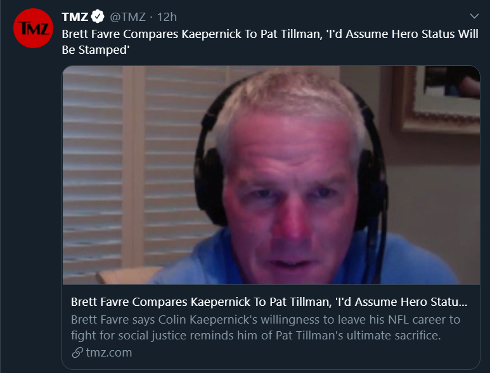
Task: Click the 'ultimate sacrifice' description line
Action: pos(255,335)
